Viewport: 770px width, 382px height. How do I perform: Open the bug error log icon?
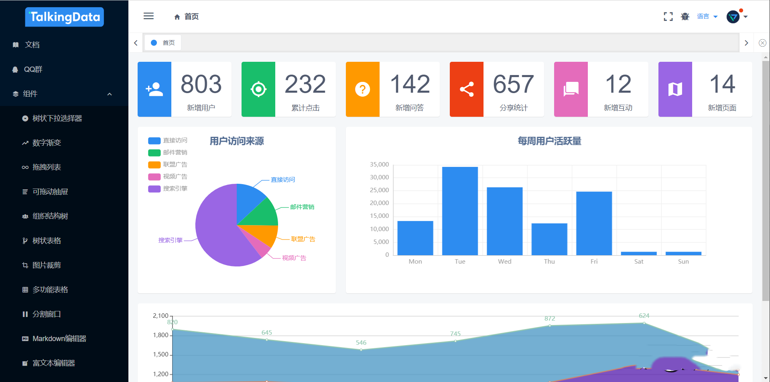pyautogui.click(x=685, y=16)
